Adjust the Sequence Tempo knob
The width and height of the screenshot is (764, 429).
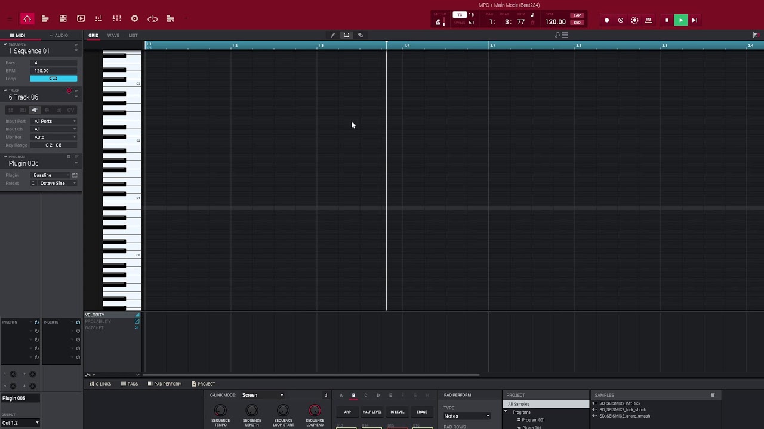[220, 411]
